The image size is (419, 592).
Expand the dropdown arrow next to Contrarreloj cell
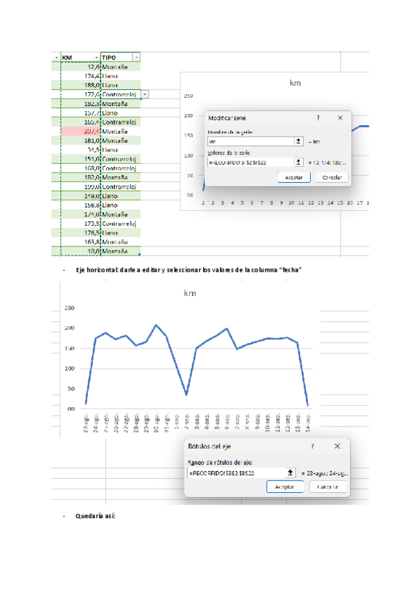145,94
